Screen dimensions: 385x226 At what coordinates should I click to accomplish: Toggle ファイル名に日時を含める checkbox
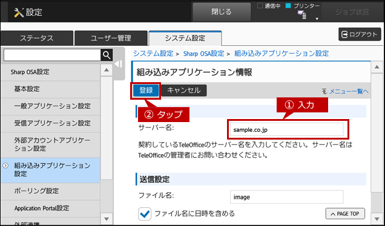click(x=144, y=213)
